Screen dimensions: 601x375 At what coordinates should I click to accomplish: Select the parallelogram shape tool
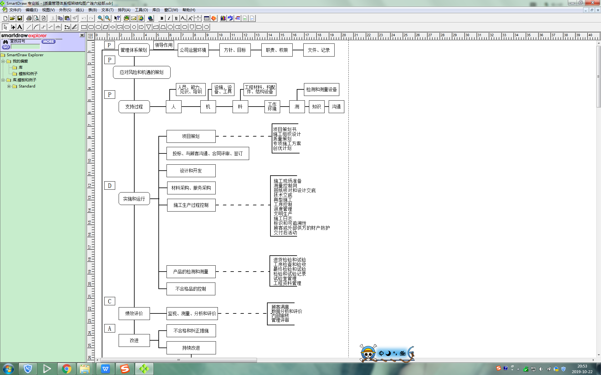pyautogui.click(x=105, y=27)
